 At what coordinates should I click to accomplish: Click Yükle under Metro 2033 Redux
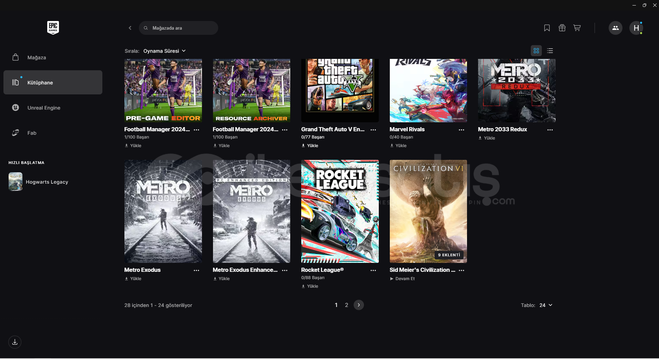[487, 138]
